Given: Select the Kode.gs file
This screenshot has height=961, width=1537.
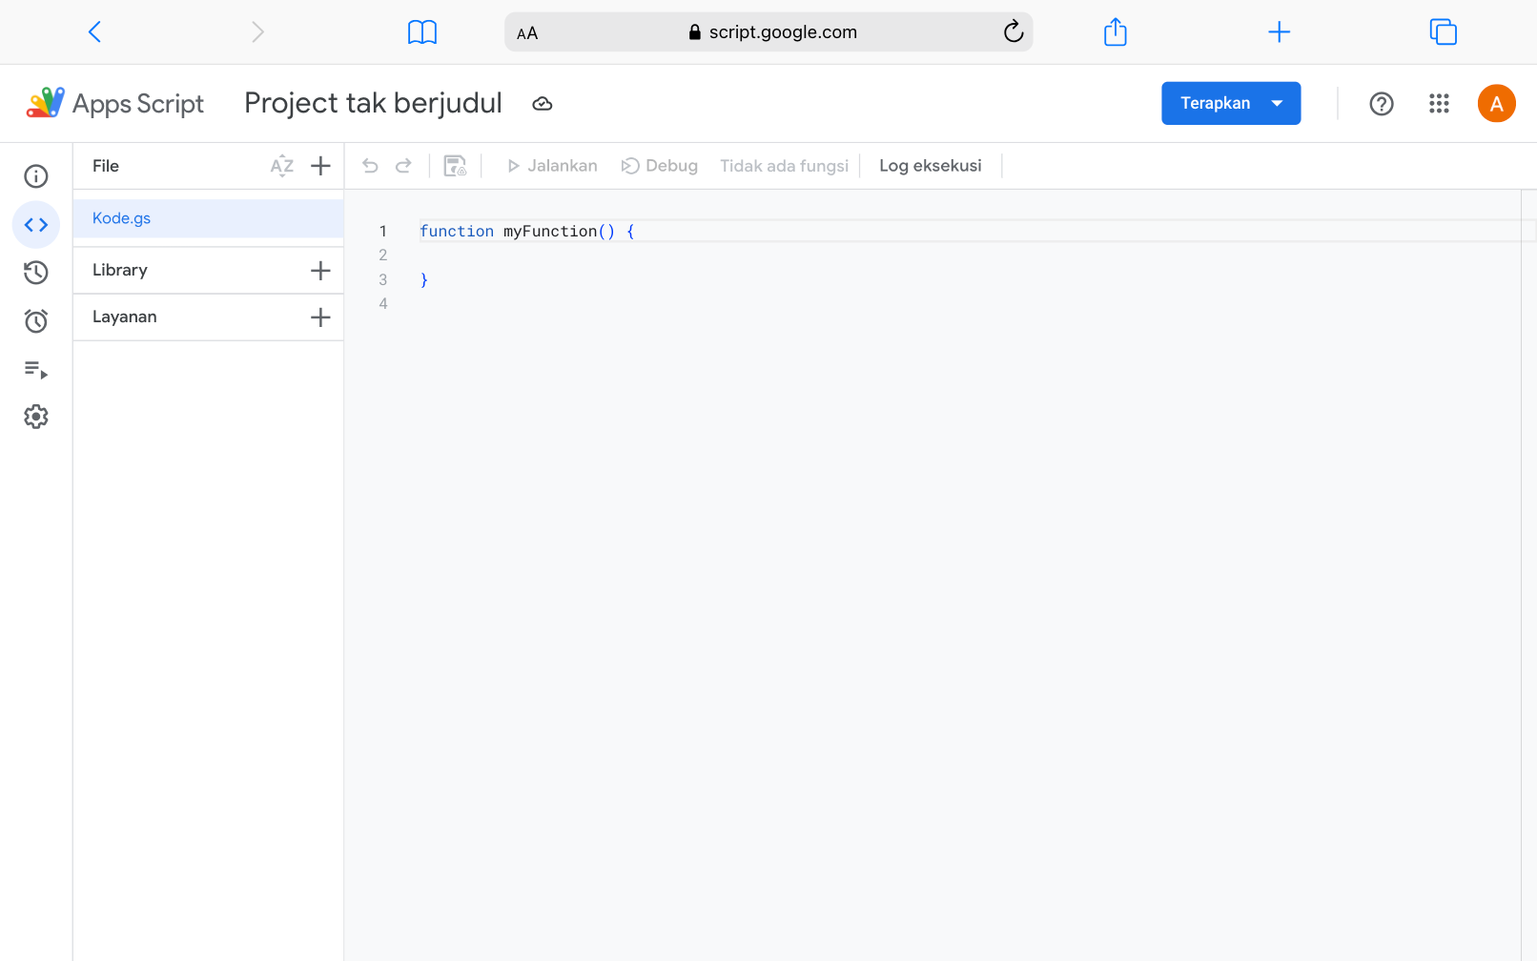Looking at the screenshot, I should pyautogui.click(x=122, y=218).
